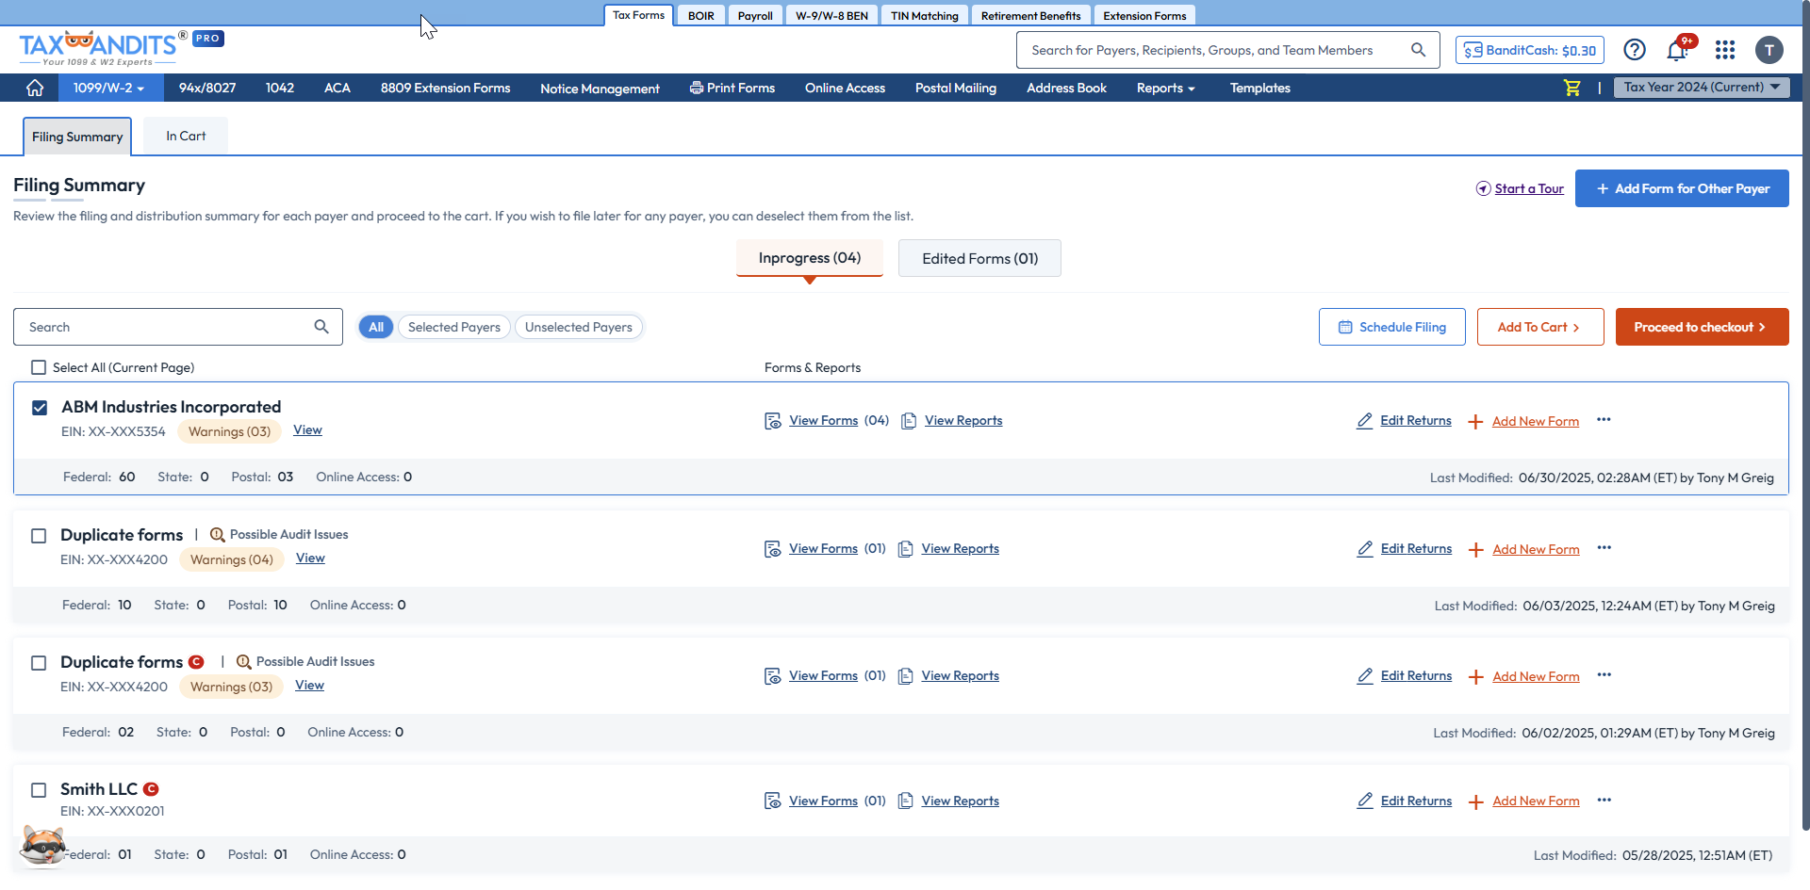1810x890 pixels.
Task: Filter by Selected Payers
Action: pyautogui.click(x=454, y=327)
